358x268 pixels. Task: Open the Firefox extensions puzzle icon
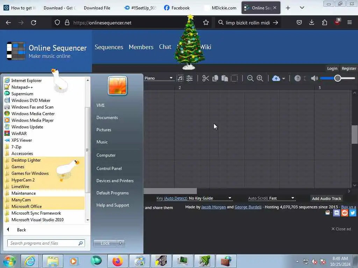(x=324, y=23)
